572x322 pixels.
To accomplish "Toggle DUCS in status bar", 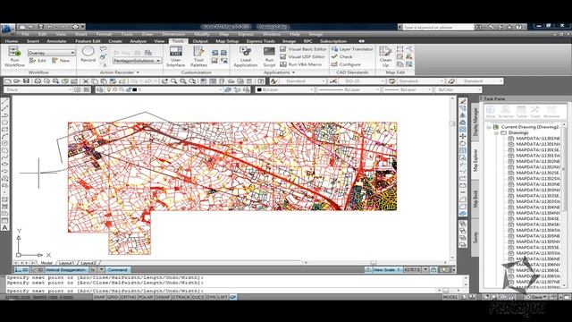I will click(198, 297).
